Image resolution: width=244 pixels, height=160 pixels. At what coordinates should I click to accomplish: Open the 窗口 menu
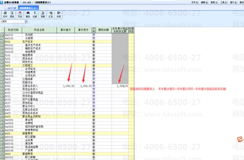pos(233,2)
